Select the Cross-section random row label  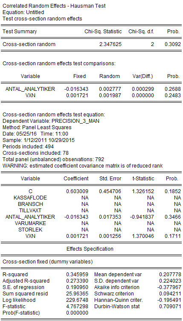[29, 44]
